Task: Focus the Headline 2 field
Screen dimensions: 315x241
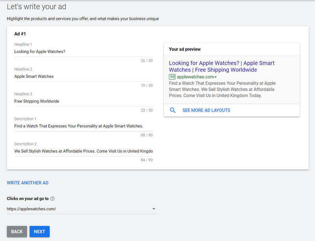Action: point(83,76)
